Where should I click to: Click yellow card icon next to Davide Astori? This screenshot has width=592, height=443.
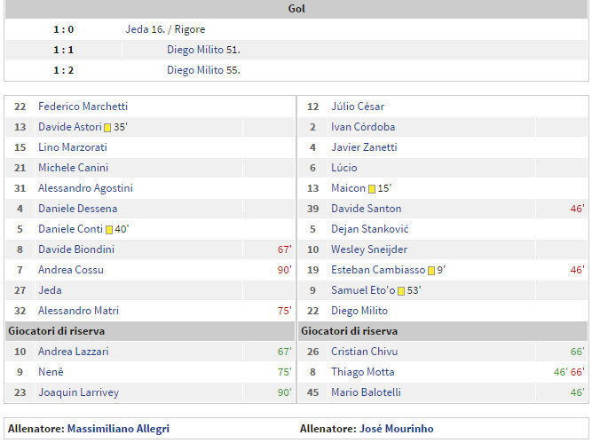click(x=107, y=127)
